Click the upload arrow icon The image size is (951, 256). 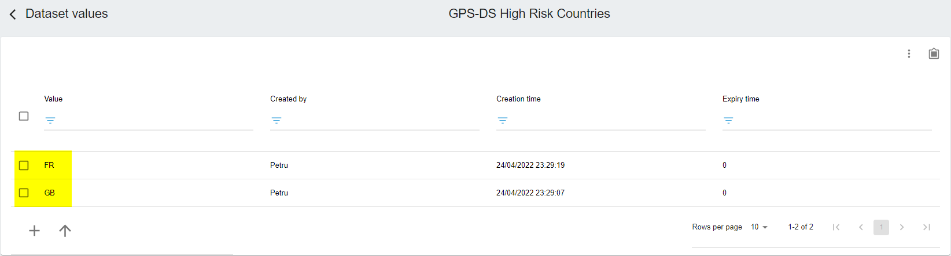(65, 231)
